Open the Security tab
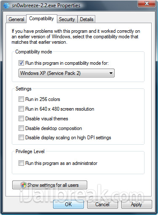The height and width of the screenshot is (215, 158). coord(67,19)
